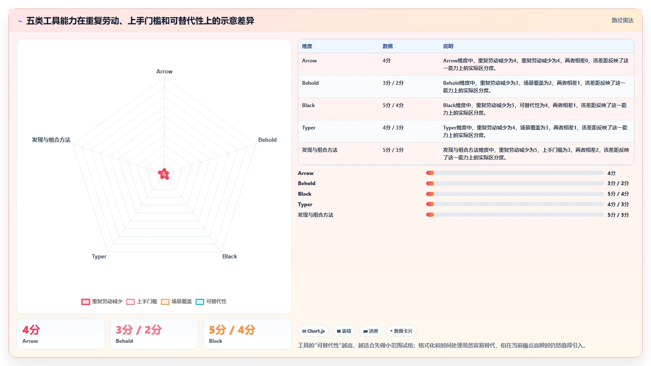
Task: Click the 路径雷达 label in the header
Action: pyautogui.click(x=623, y=20)
